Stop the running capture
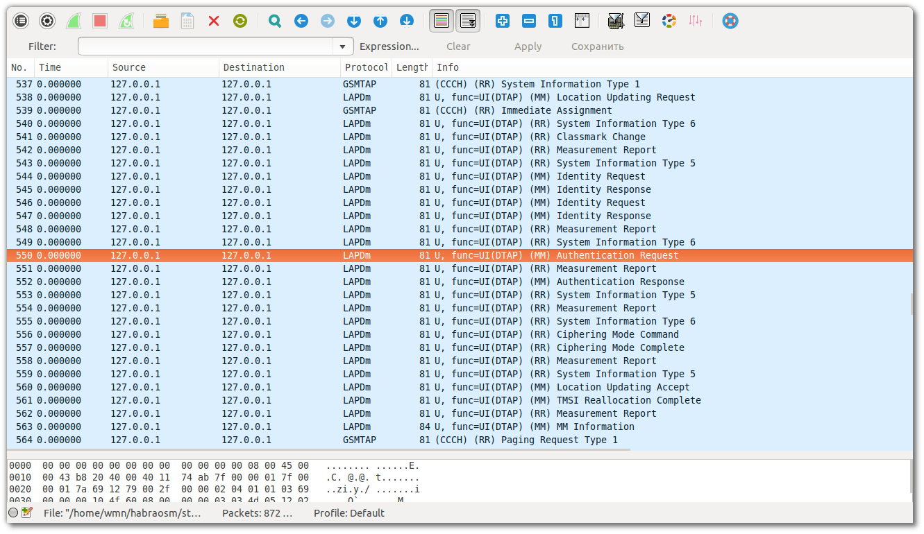The image size is (924, 534). coord(100,21)
